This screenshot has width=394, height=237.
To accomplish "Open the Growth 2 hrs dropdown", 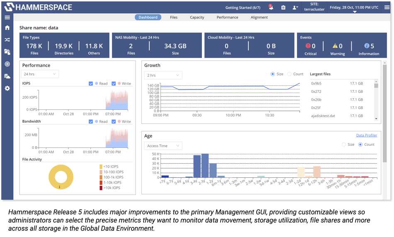I will (x=163, y=75).
